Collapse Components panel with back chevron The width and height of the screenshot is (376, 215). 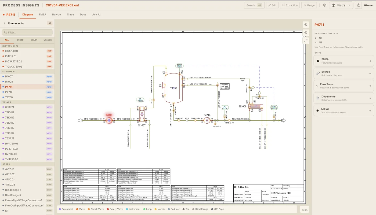click(x=5, y=23)
